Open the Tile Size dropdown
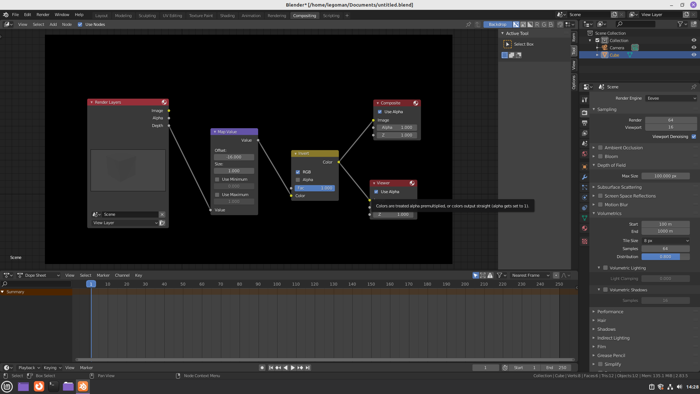Screen dimensions: 700x394 pos(666,241)
